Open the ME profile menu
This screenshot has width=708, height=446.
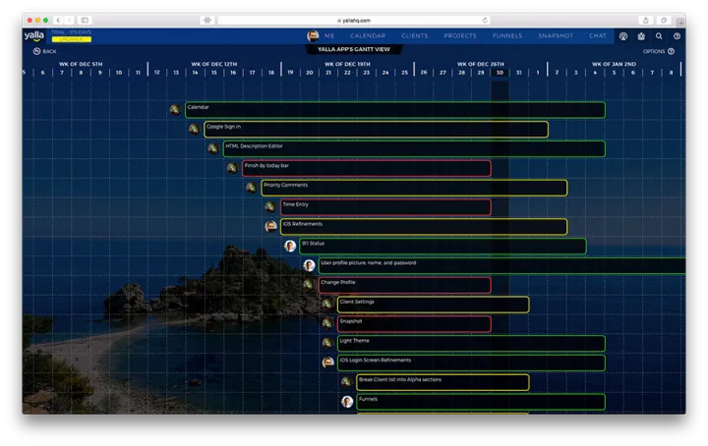tap(321, 36)
